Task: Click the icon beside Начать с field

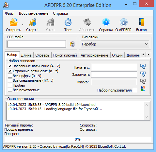Action: pos(143,67)
